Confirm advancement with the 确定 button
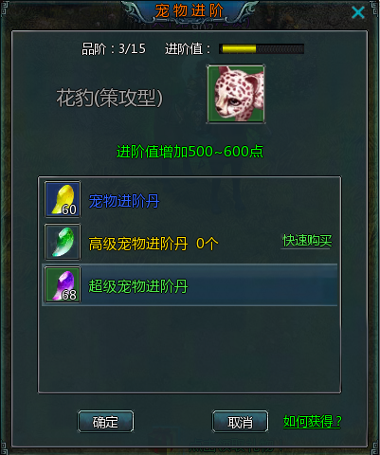This screenshot has width=380, height=455. (x=105, y=422)
